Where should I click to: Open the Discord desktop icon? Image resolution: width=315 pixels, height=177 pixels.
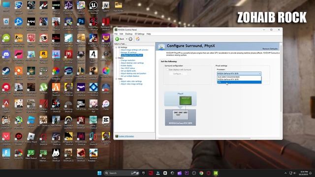click(x=6, y=56)
